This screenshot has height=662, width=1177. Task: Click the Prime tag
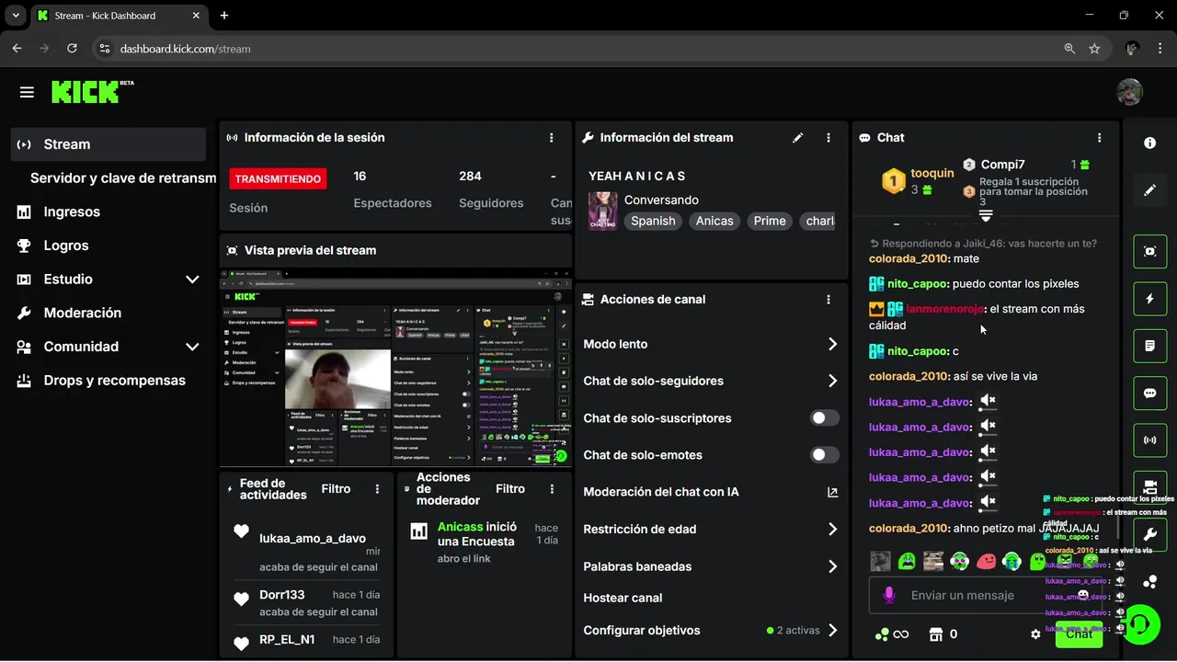(770, 221)
